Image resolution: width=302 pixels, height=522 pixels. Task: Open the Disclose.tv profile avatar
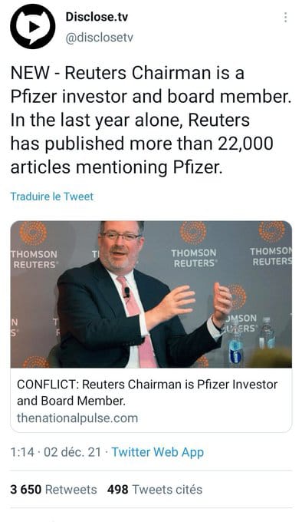coord(32,27)
